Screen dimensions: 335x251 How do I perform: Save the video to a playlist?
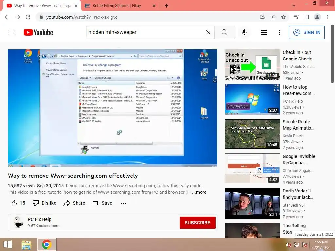(102, 203)
